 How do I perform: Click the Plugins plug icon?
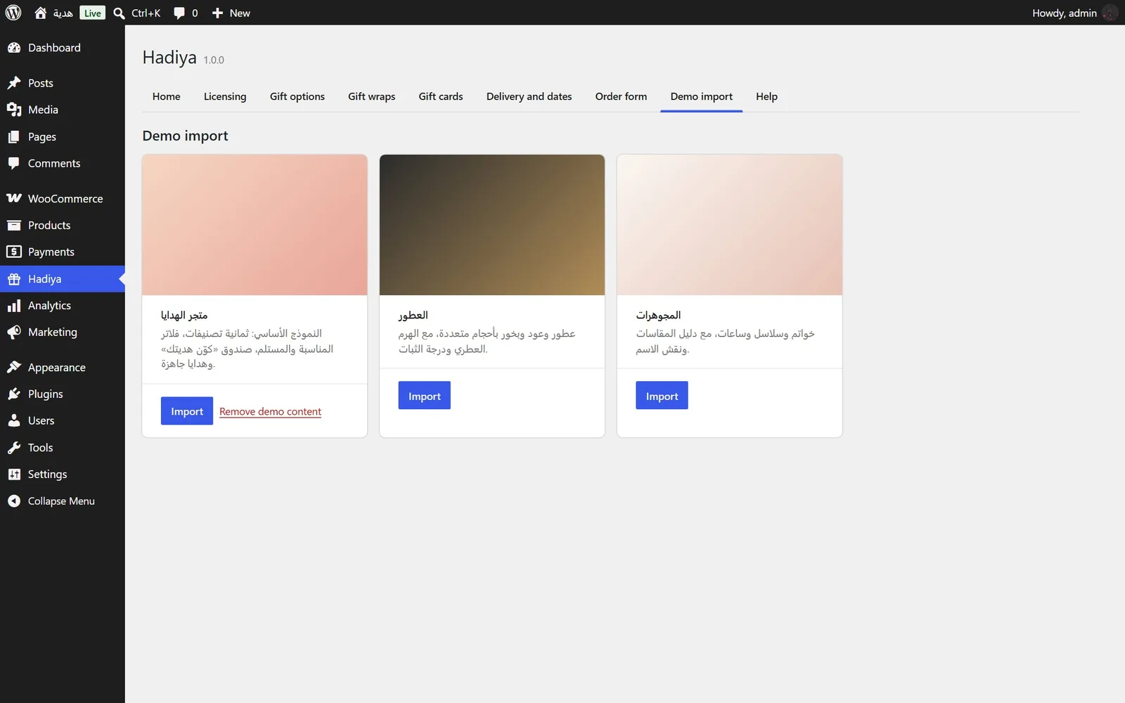(14, 394)
